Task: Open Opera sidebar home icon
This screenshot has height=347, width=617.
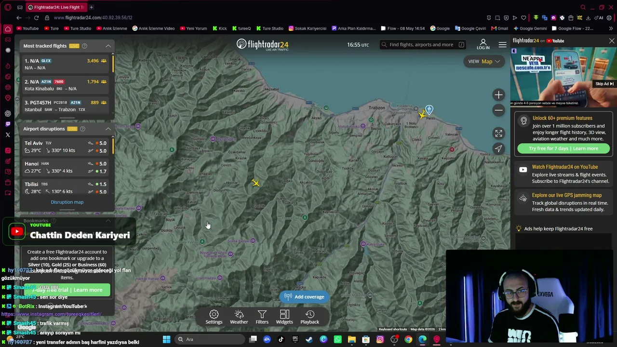Action: coord(8,29)
